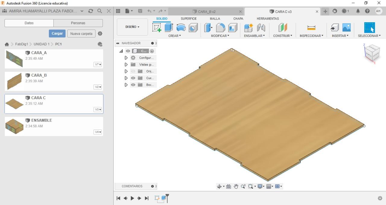Open the ENSAMBLE file thumbnail

(x=14, y=126)
